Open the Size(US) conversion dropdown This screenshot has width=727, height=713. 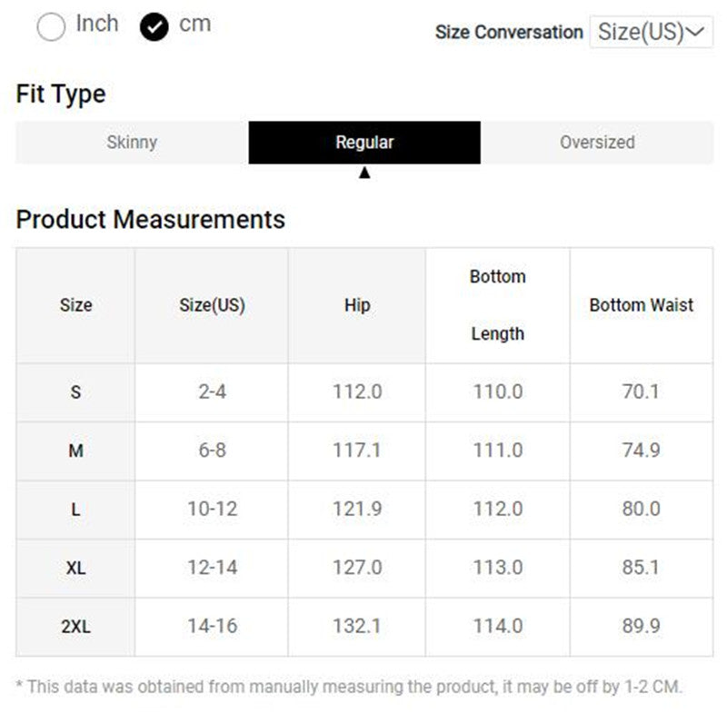(x=651, y=33)
